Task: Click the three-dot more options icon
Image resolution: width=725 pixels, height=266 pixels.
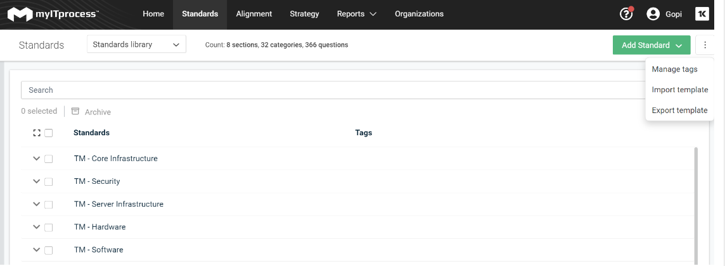Action: tap(705, 45)
